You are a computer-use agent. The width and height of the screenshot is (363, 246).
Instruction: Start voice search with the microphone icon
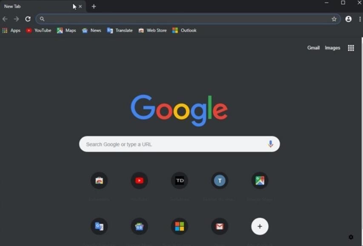click(270, 144)
